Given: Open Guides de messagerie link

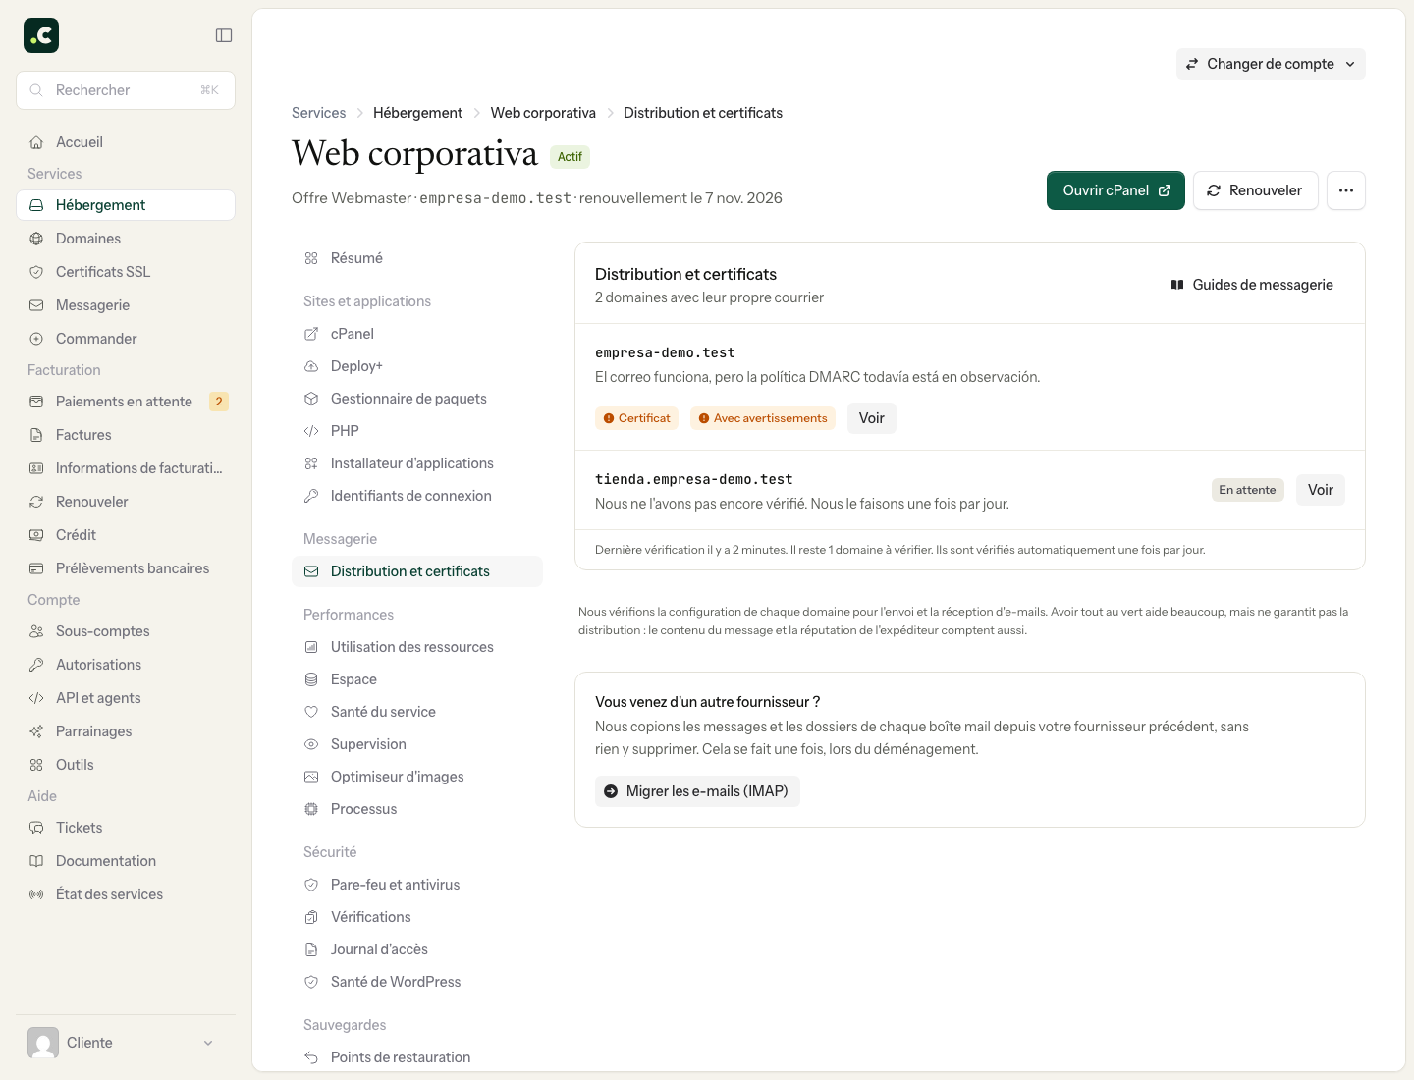Looking at the screenshot, I should click(x=1252, y=285).
